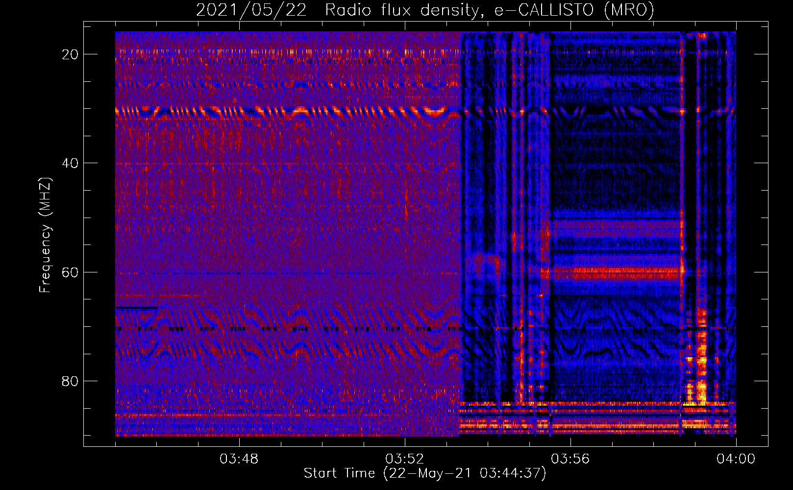Click the 'Start Time (22-May-21 03:44:37)' label
The image size is (793, 490).
[425, 473]
